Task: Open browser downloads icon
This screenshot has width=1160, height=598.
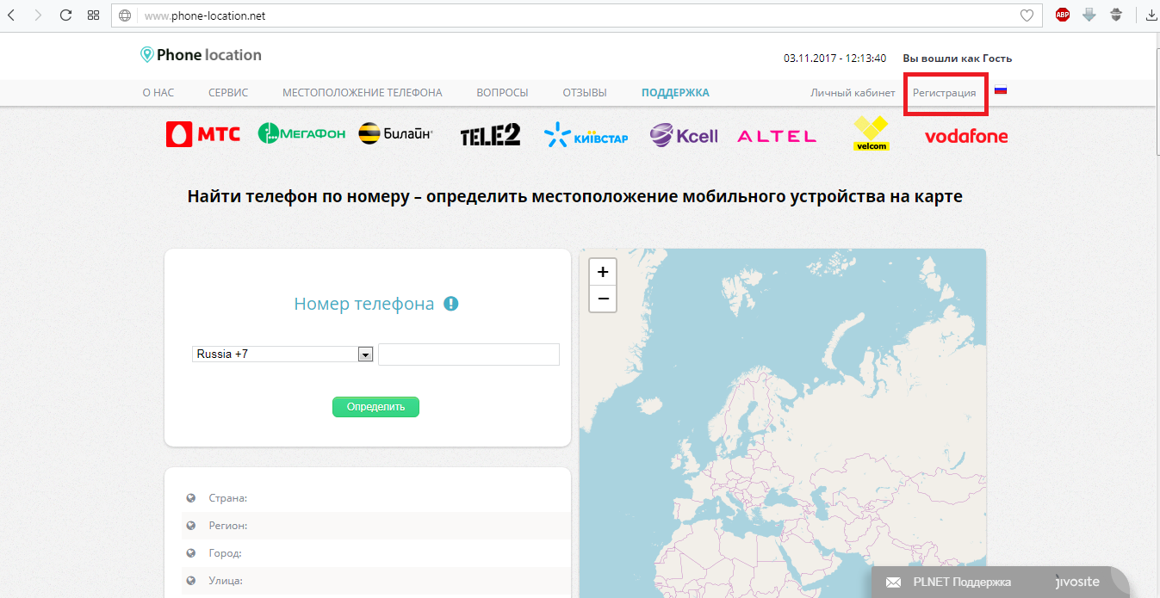Action: 1151,15
